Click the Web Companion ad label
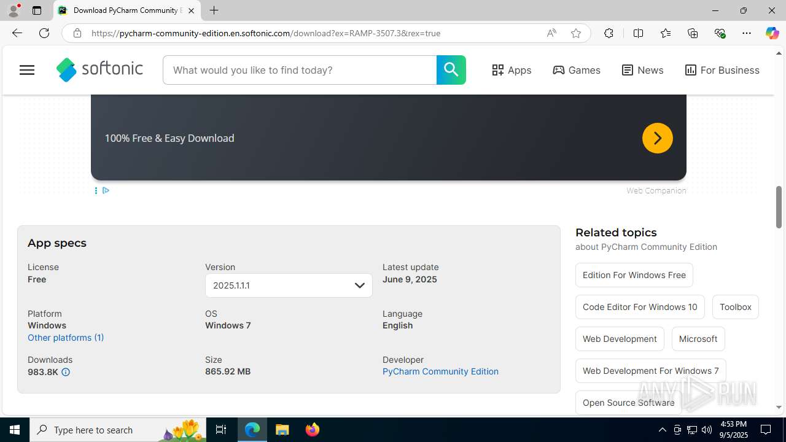This screenshot has width=786, height=442. [656, 190]
